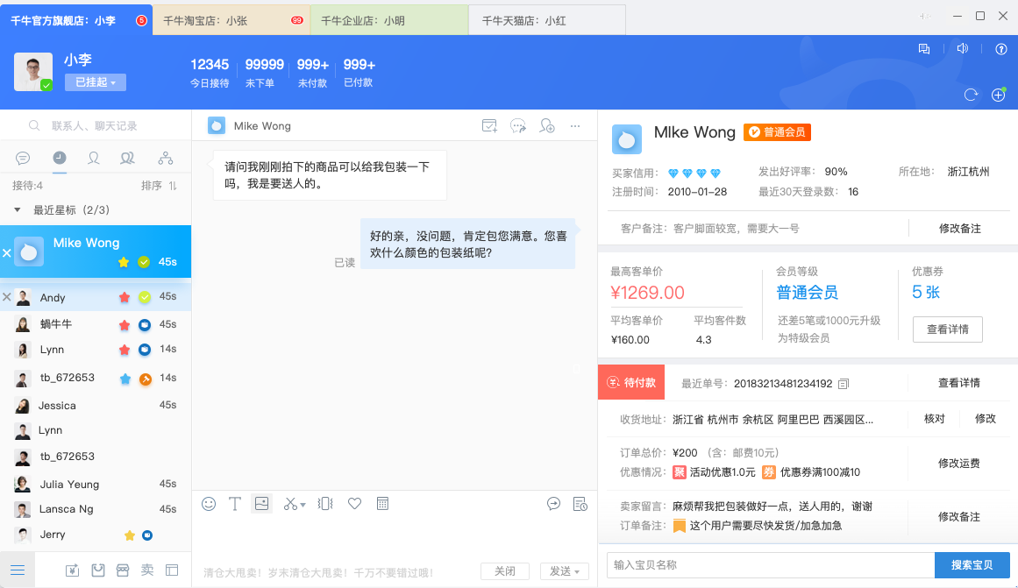This screenshot has height=588, width=1018.
Task: Switch to the 千牛淘宝店：小张 tab
Action: point(231,20)
